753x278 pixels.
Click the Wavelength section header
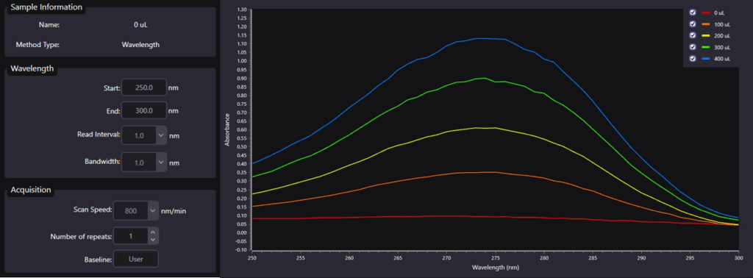(x=32, y=68)
